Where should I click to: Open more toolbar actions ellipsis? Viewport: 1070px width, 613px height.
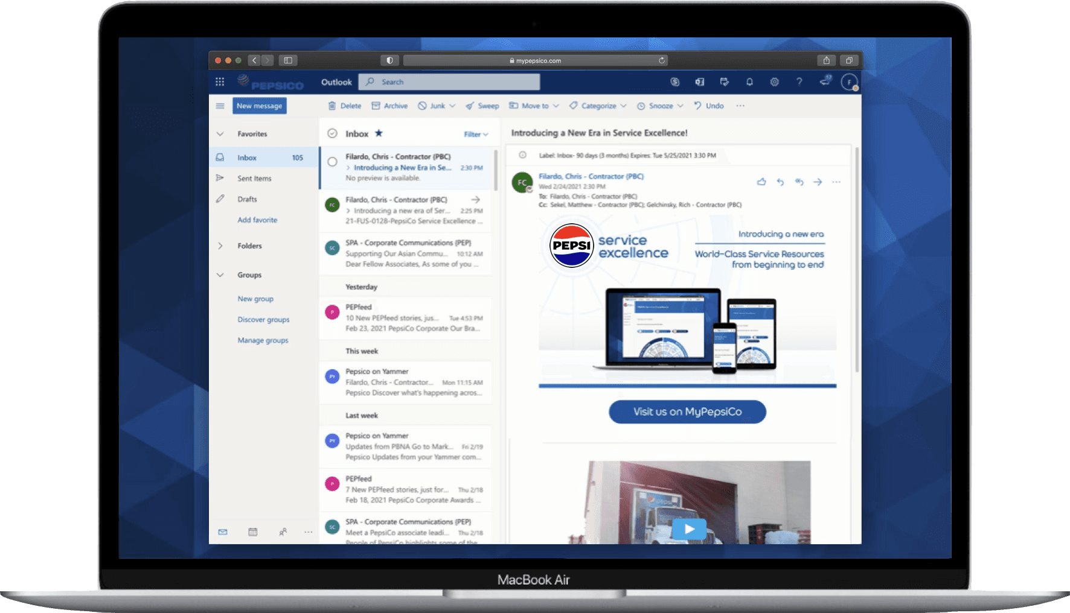point(740,106)
